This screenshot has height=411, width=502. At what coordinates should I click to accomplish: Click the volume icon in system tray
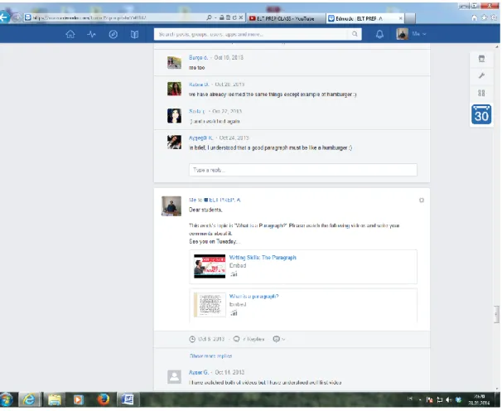[x=448, y=399]
